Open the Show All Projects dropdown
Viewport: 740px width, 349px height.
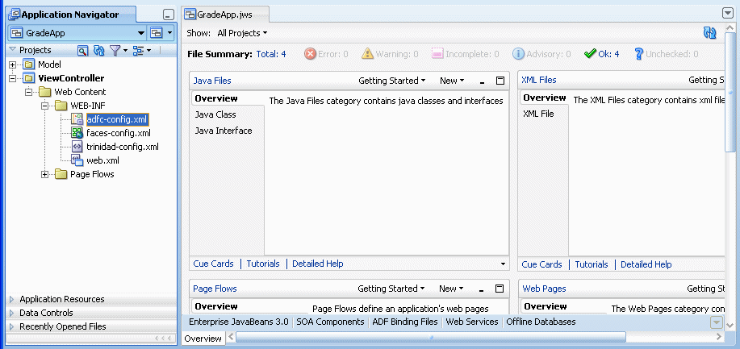(x=242, y=33)
